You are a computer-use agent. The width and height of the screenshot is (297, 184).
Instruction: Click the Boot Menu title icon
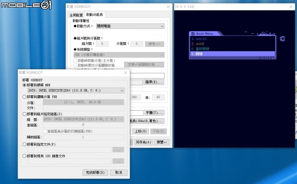pyautogui.click(x=193, y=34)
